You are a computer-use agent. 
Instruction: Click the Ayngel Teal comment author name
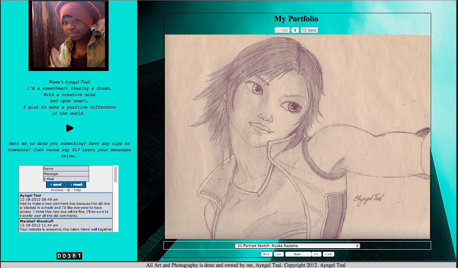point(31,196)
